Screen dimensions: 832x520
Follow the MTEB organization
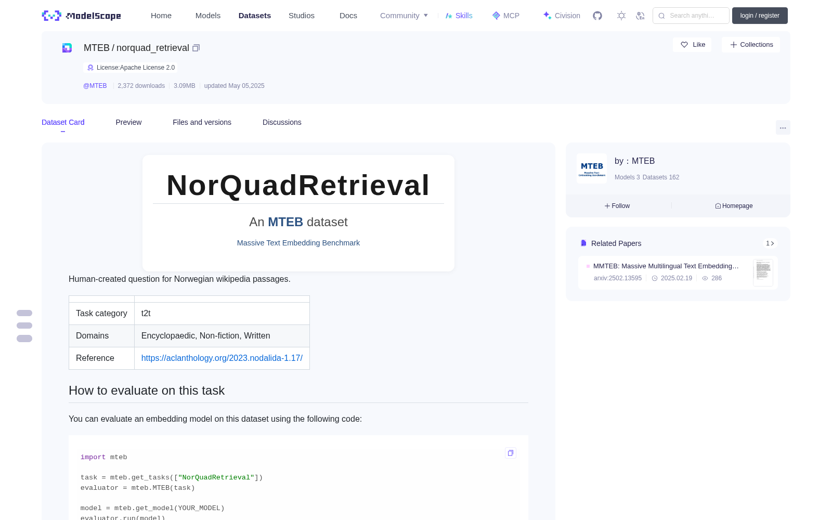(x=617, y=206)
